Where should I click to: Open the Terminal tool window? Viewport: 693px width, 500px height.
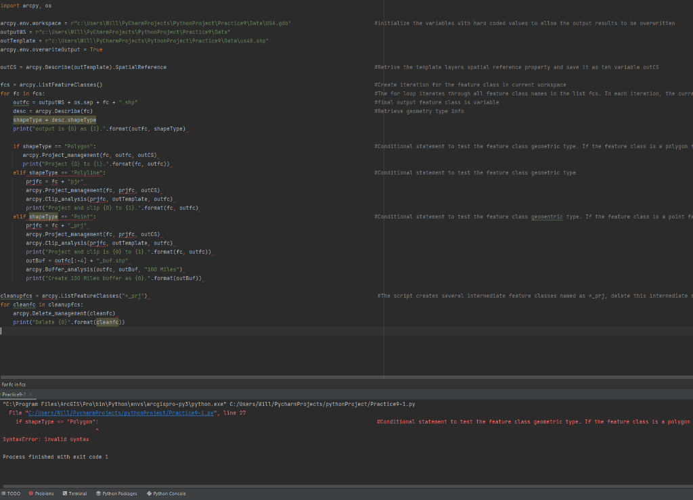click(74, 493)
